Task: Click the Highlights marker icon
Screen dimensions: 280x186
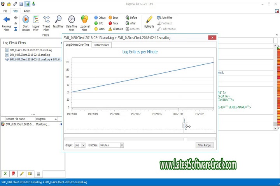Action: (149, 20)
